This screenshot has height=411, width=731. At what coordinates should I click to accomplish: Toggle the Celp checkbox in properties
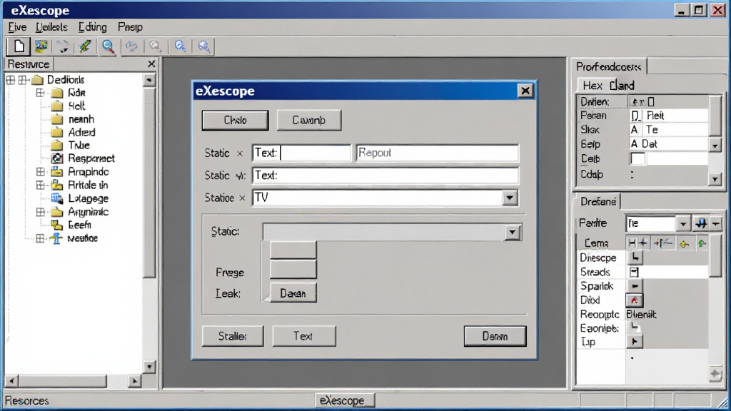(x=637, y=159)
